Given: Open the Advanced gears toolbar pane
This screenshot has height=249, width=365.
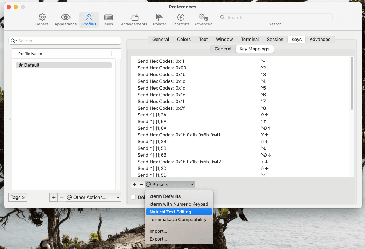Looking at the screenshot, I should [x=203, y=20].
